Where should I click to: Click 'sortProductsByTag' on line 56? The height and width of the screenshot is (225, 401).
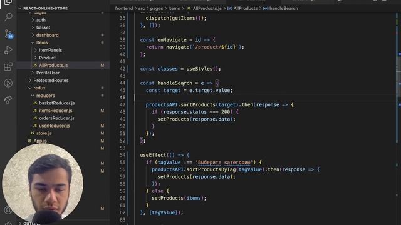(211, 169)
